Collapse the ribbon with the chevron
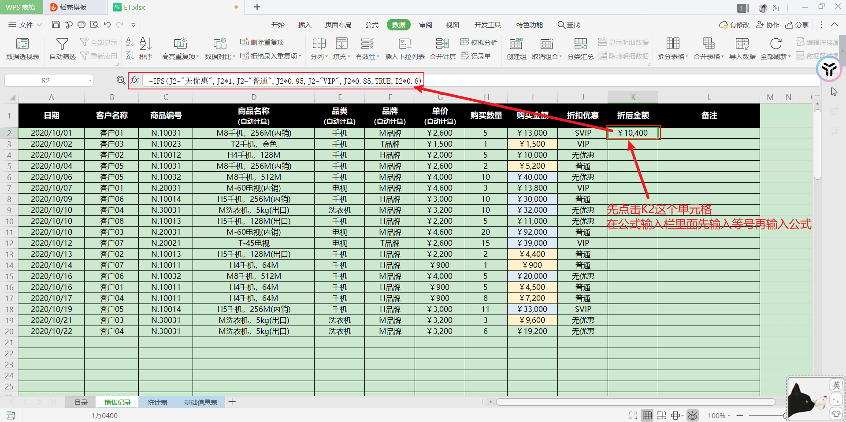Viewport: 846px width, 422px height. (835, 25)
